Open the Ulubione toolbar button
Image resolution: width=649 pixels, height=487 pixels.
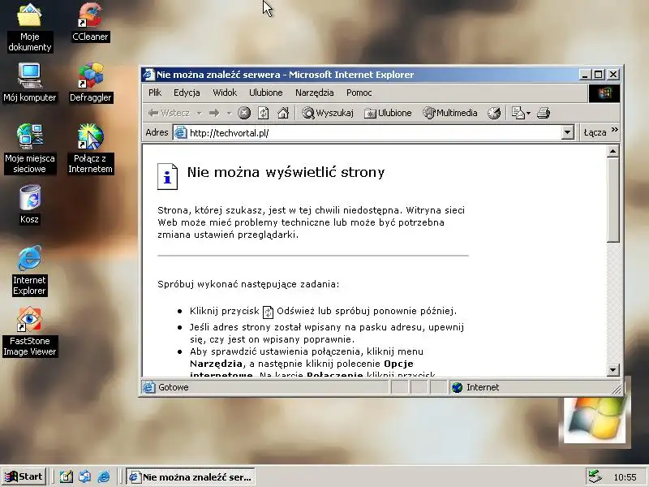point(388,113)
